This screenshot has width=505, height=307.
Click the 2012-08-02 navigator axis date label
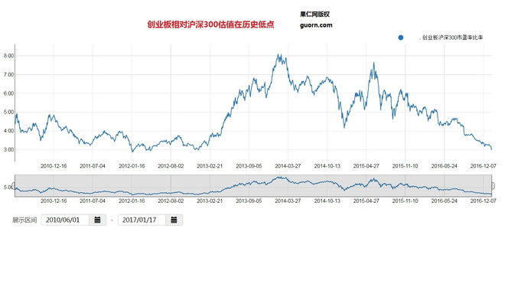[171, 201]
